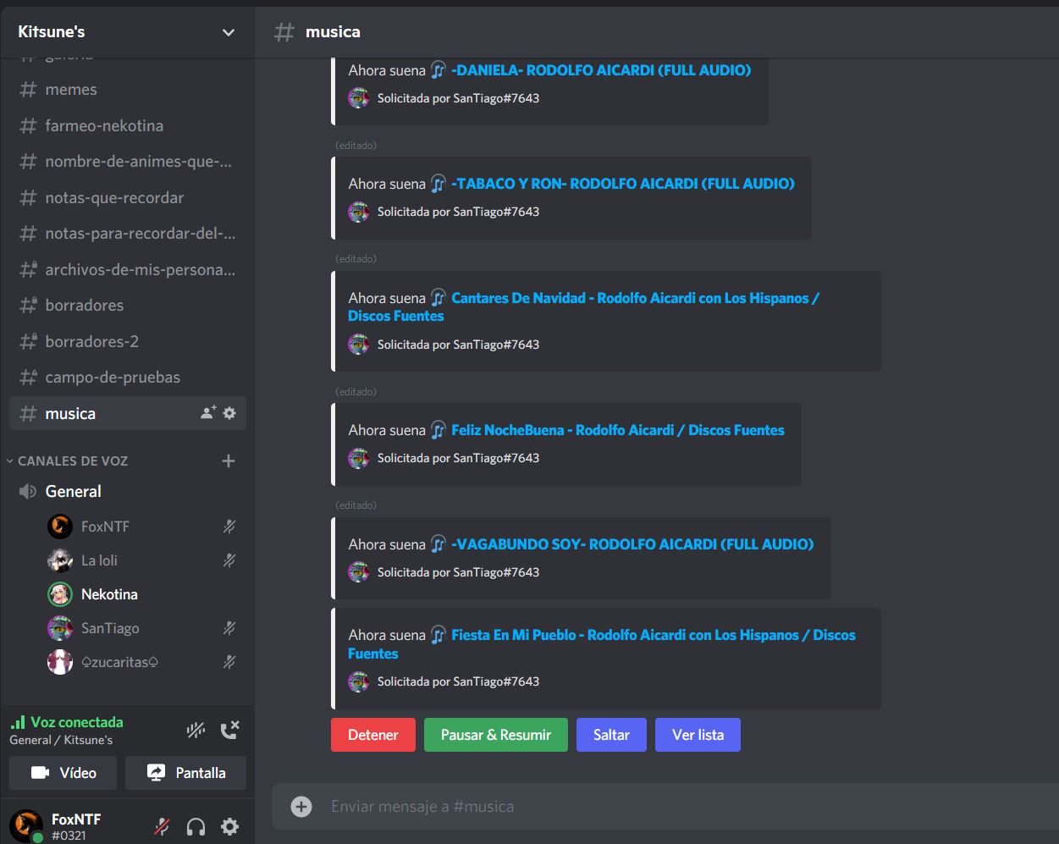Share screen with Pantalla button
This screenshot has width=1059, height=844.
pos(186,773)
